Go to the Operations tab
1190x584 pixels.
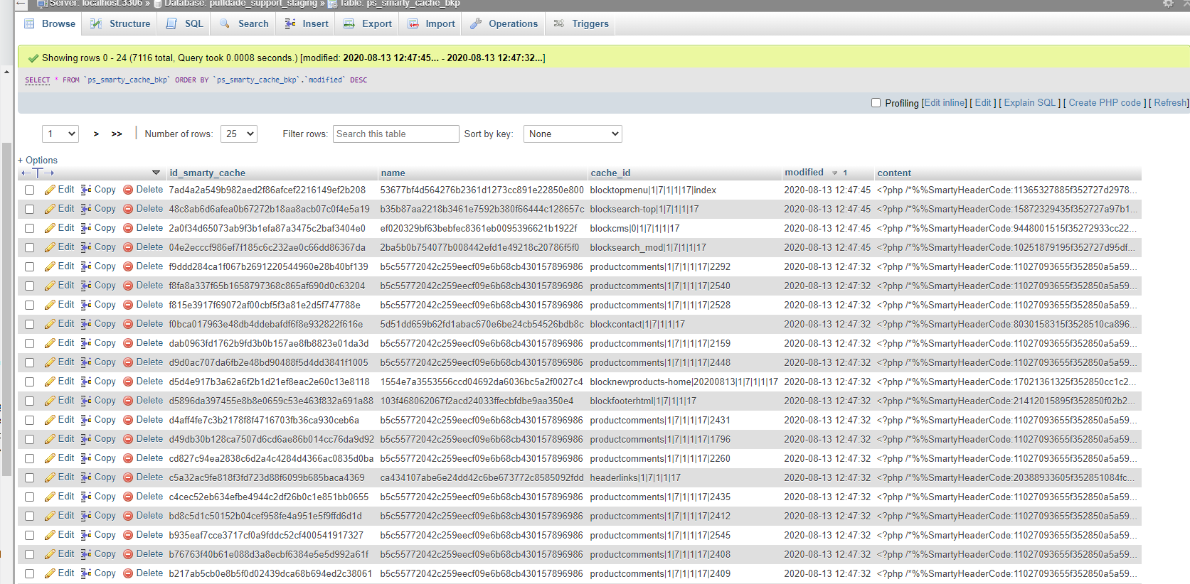tap(504, 23)
